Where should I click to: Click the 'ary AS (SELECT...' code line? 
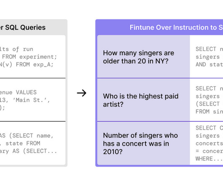tap(29, 151)
